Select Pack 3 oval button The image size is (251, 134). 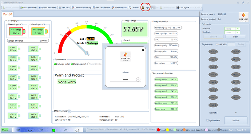pyautogui.click(x=213, y=67)
